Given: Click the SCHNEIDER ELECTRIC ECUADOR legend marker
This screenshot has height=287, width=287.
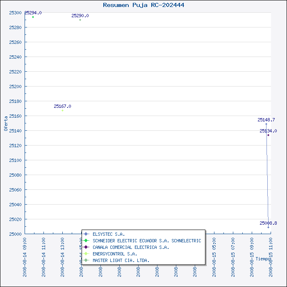Looking at the screenshot, I should click(x=86, y=241).
